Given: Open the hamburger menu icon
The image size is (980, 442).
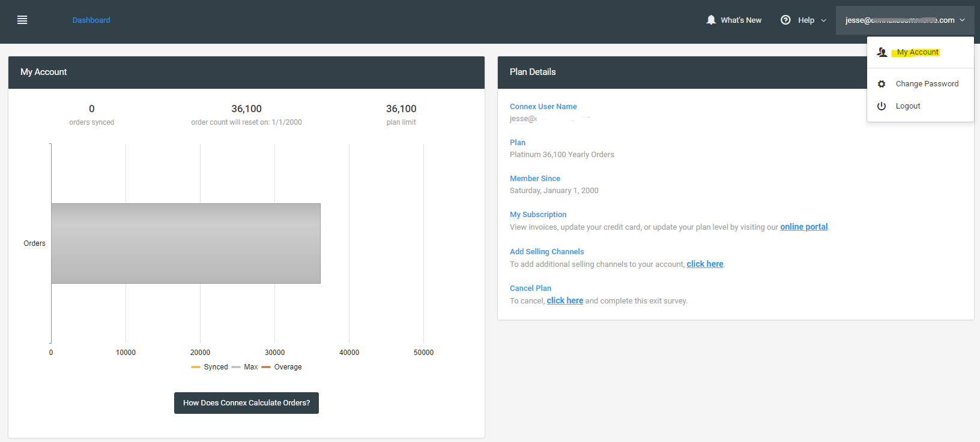Looking at the screenshot, I should 22,20.
